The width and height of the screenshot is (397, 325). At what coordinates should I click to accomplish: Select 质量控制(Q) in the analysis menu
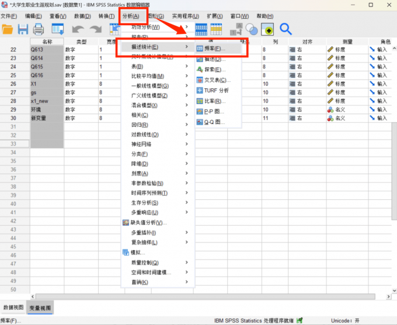pyautogui.click(x=158, y=262)
